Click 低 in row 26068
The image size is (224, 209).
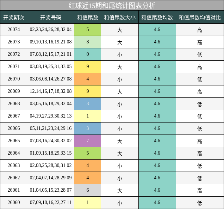[x=200, y=104]
